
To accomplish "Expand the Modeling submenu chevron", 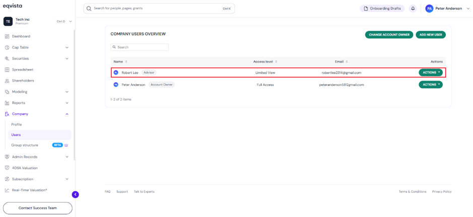I will pos(67,92).
